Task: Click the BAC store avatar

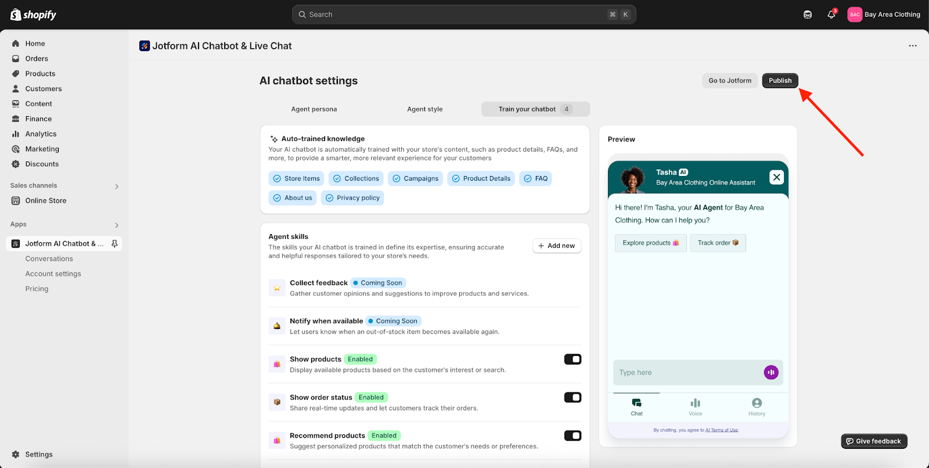Action: tap(855, 15)
